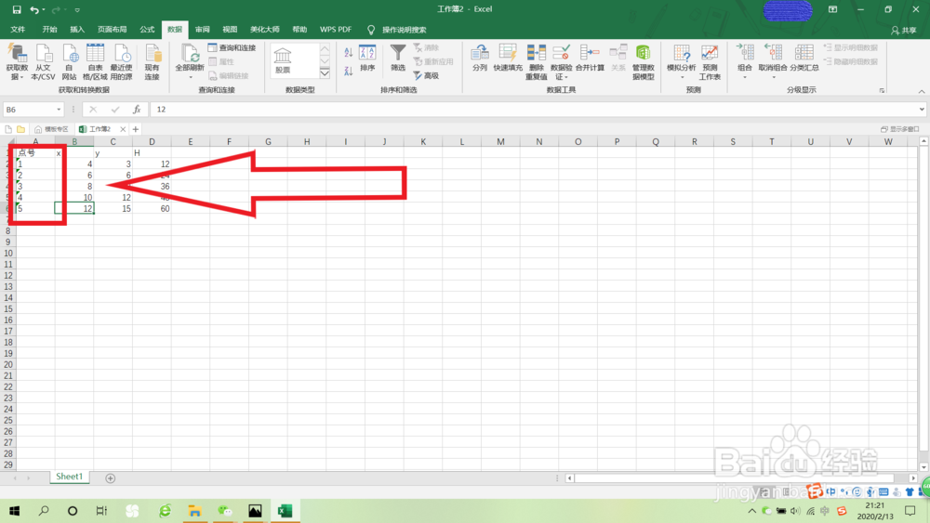
Task: Expand the 全部刷新 dropdown arrow
Action: point(191,77)
